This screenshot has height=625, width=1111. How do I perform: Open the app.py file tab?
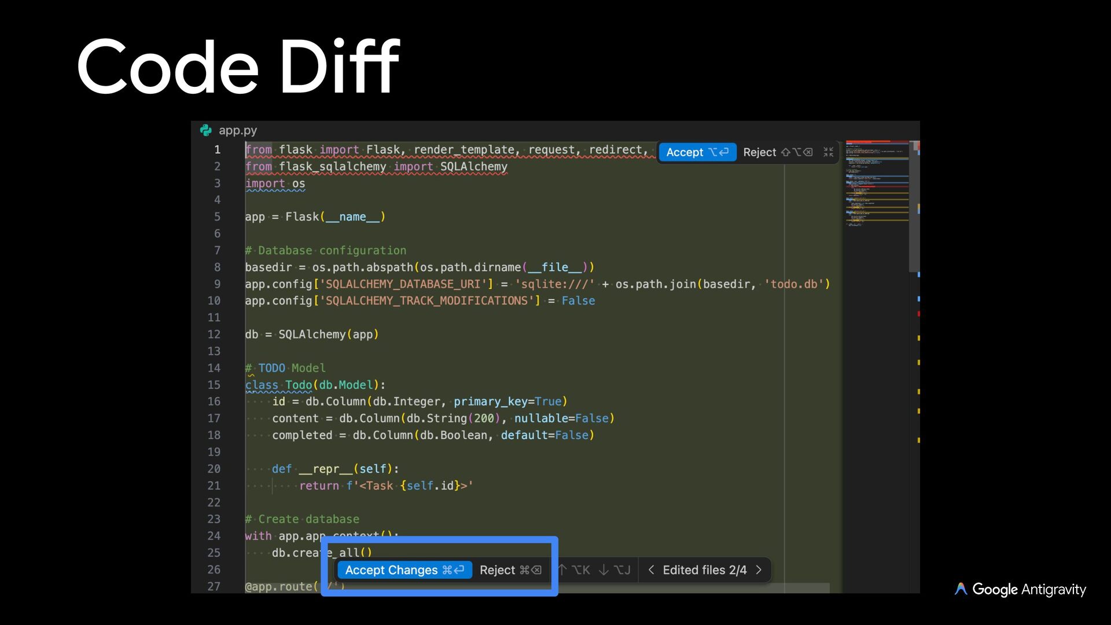(237, 130)
